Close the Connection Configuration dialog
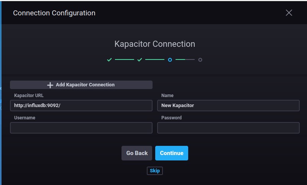The width and height of the screenshot is (307, 185). click(289, 13)
